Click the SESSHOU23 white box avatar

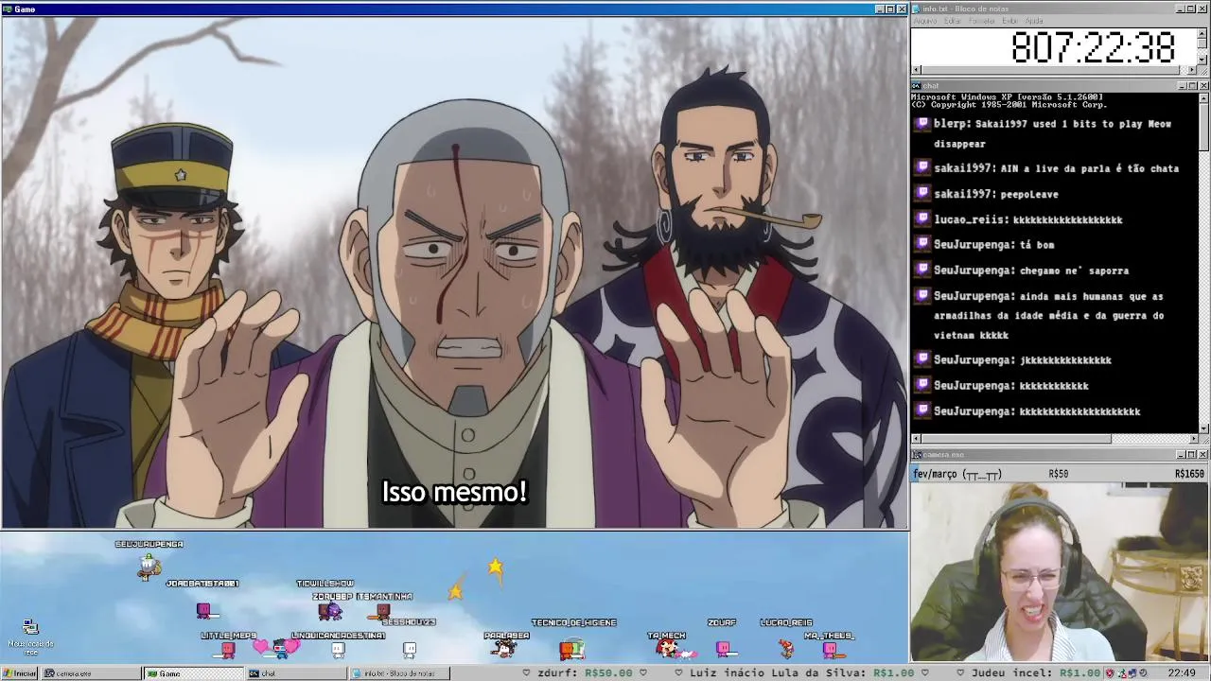[x=410, y=650]
